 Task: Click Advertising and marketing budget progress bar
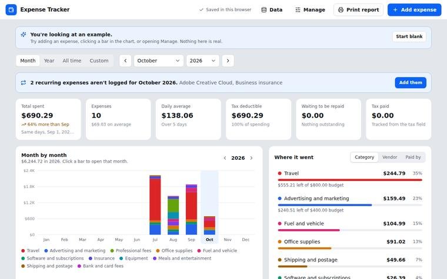pos(350,205)
